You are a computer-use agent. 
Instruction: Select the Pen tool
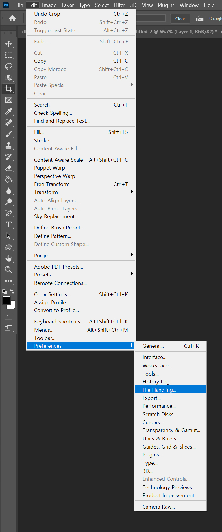9,213
